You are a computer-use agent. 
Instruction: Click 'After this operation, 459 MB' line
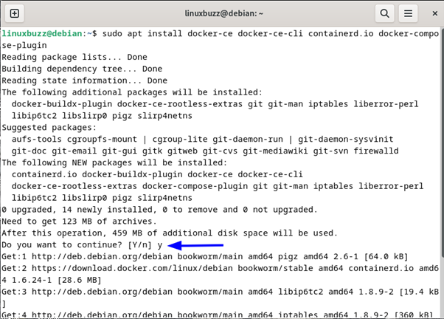pos(170,233)
